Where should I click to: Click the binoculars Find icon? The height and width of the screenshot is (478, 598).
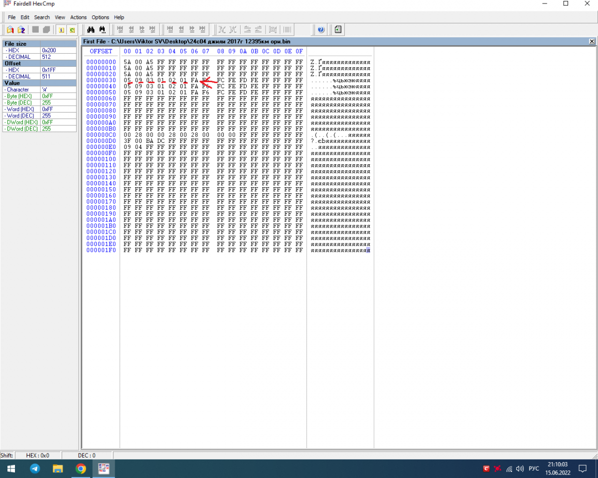91,30
